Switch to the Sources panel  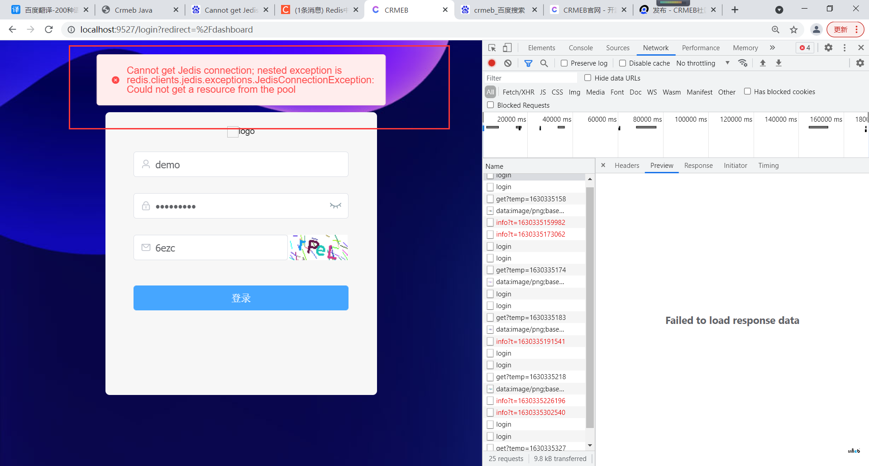click(x=617, y=48)
